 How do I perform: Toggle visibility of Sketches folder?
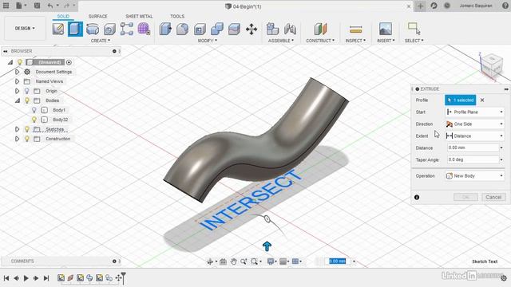[27, 129]
